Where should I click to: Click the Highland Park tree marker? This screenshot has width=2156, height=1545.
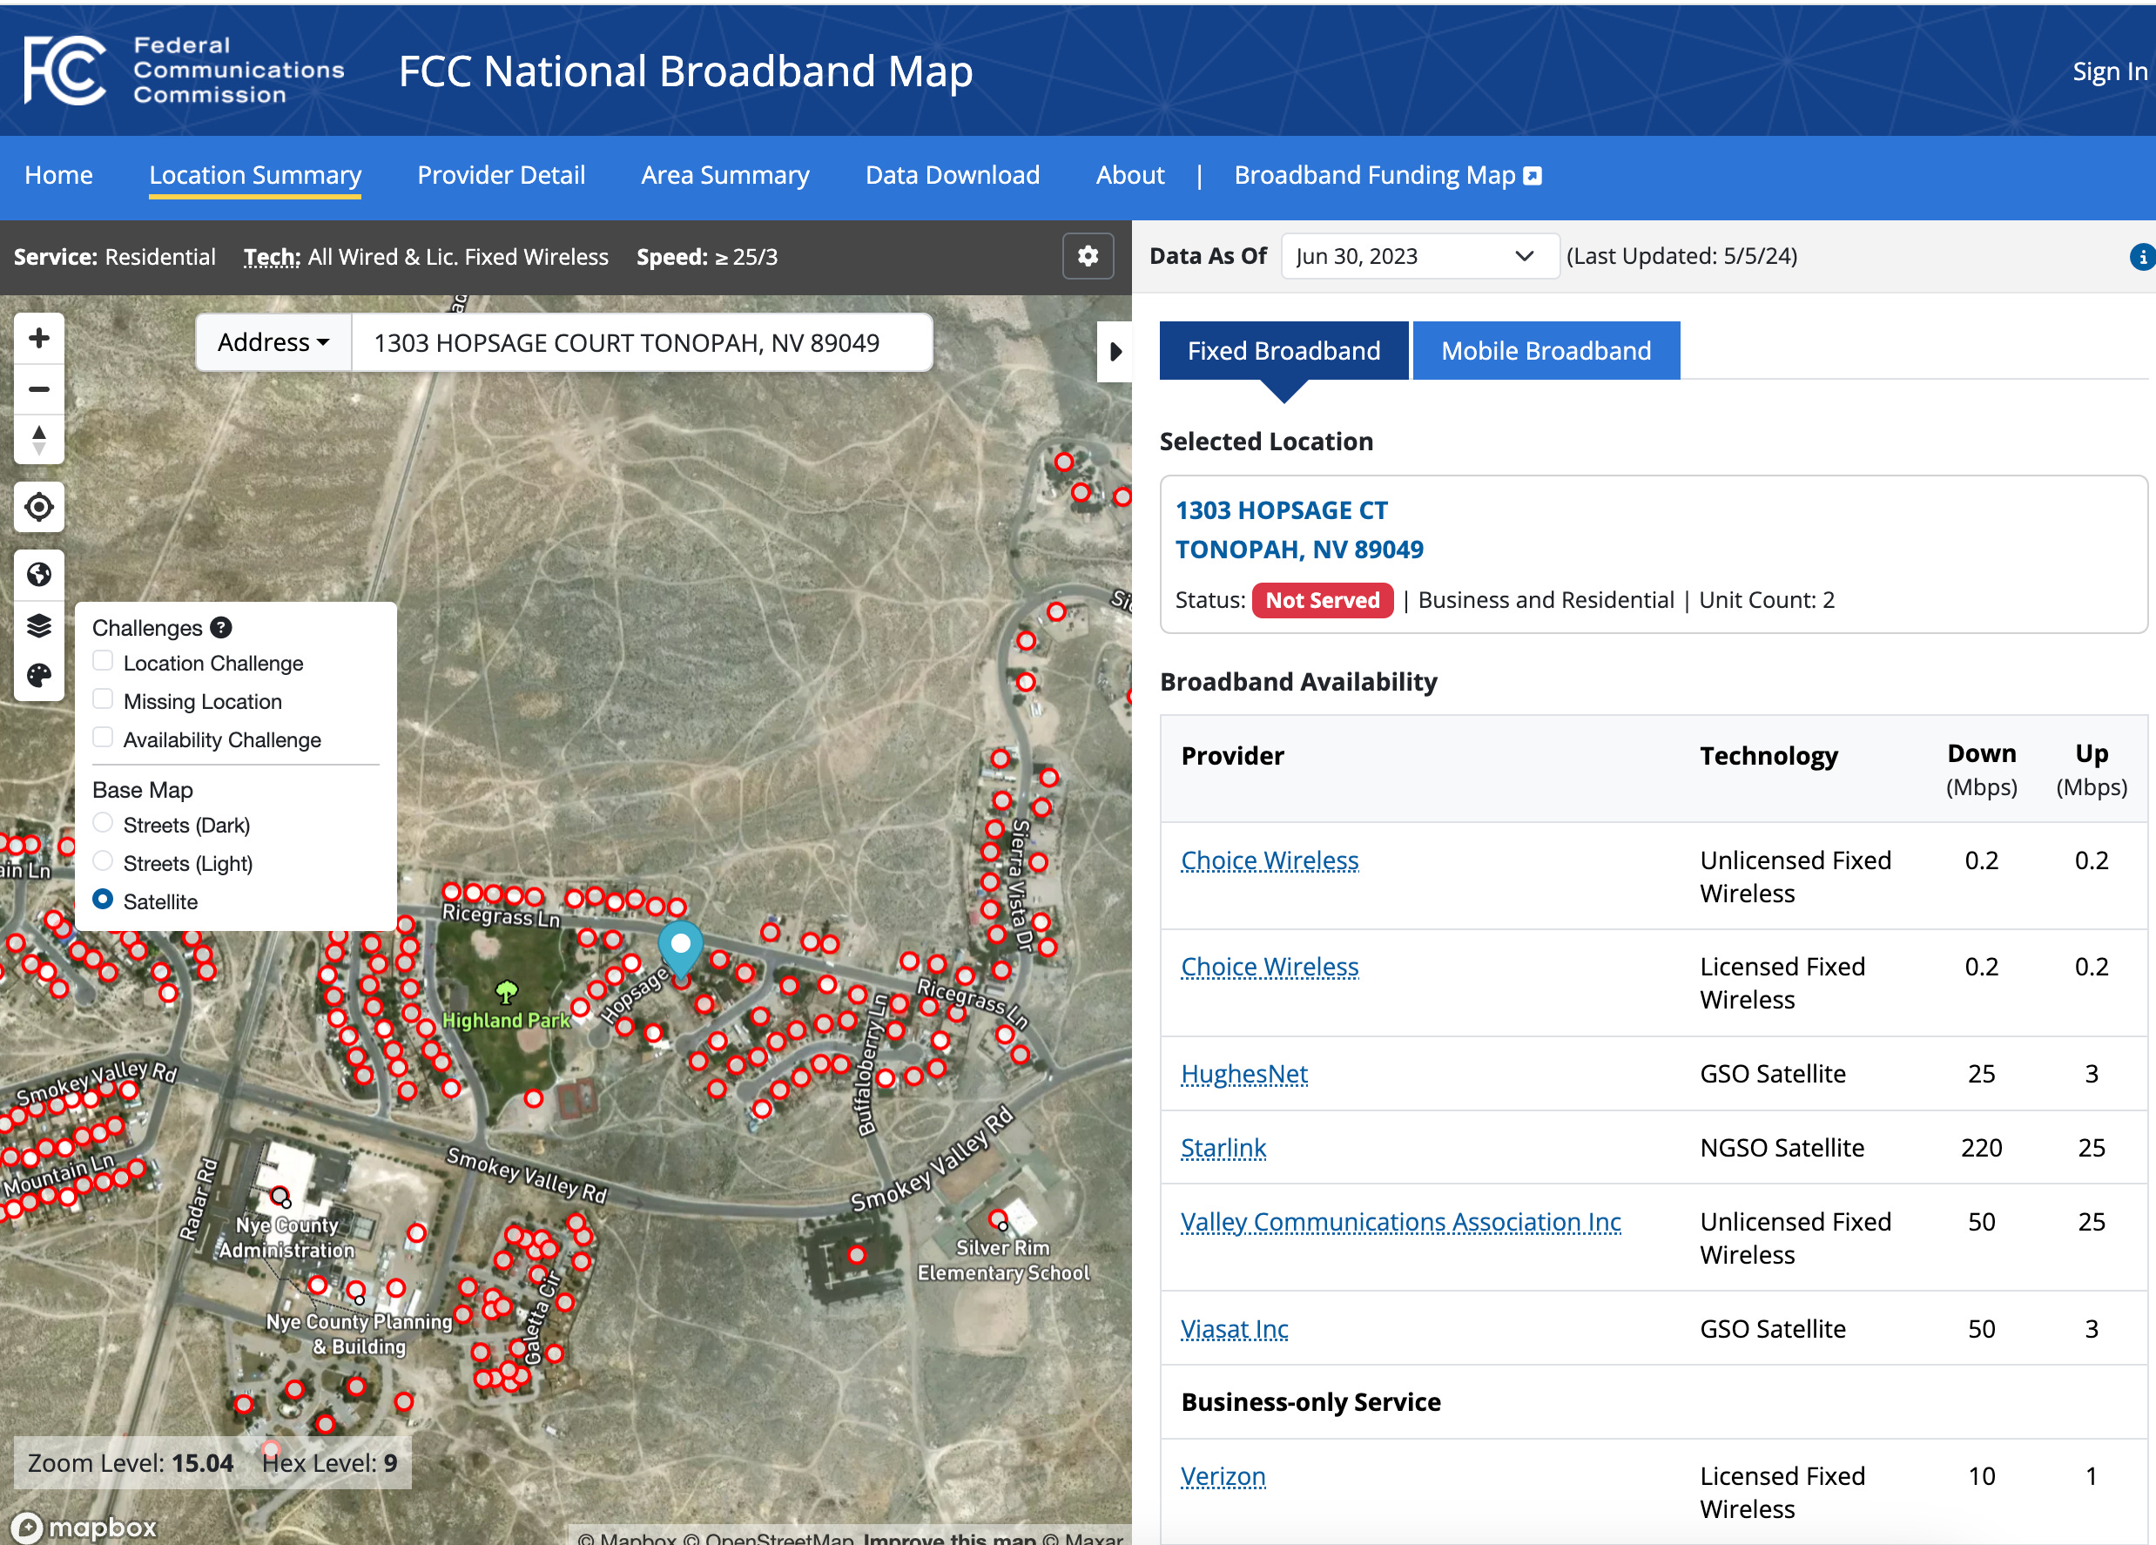[507, 993]
